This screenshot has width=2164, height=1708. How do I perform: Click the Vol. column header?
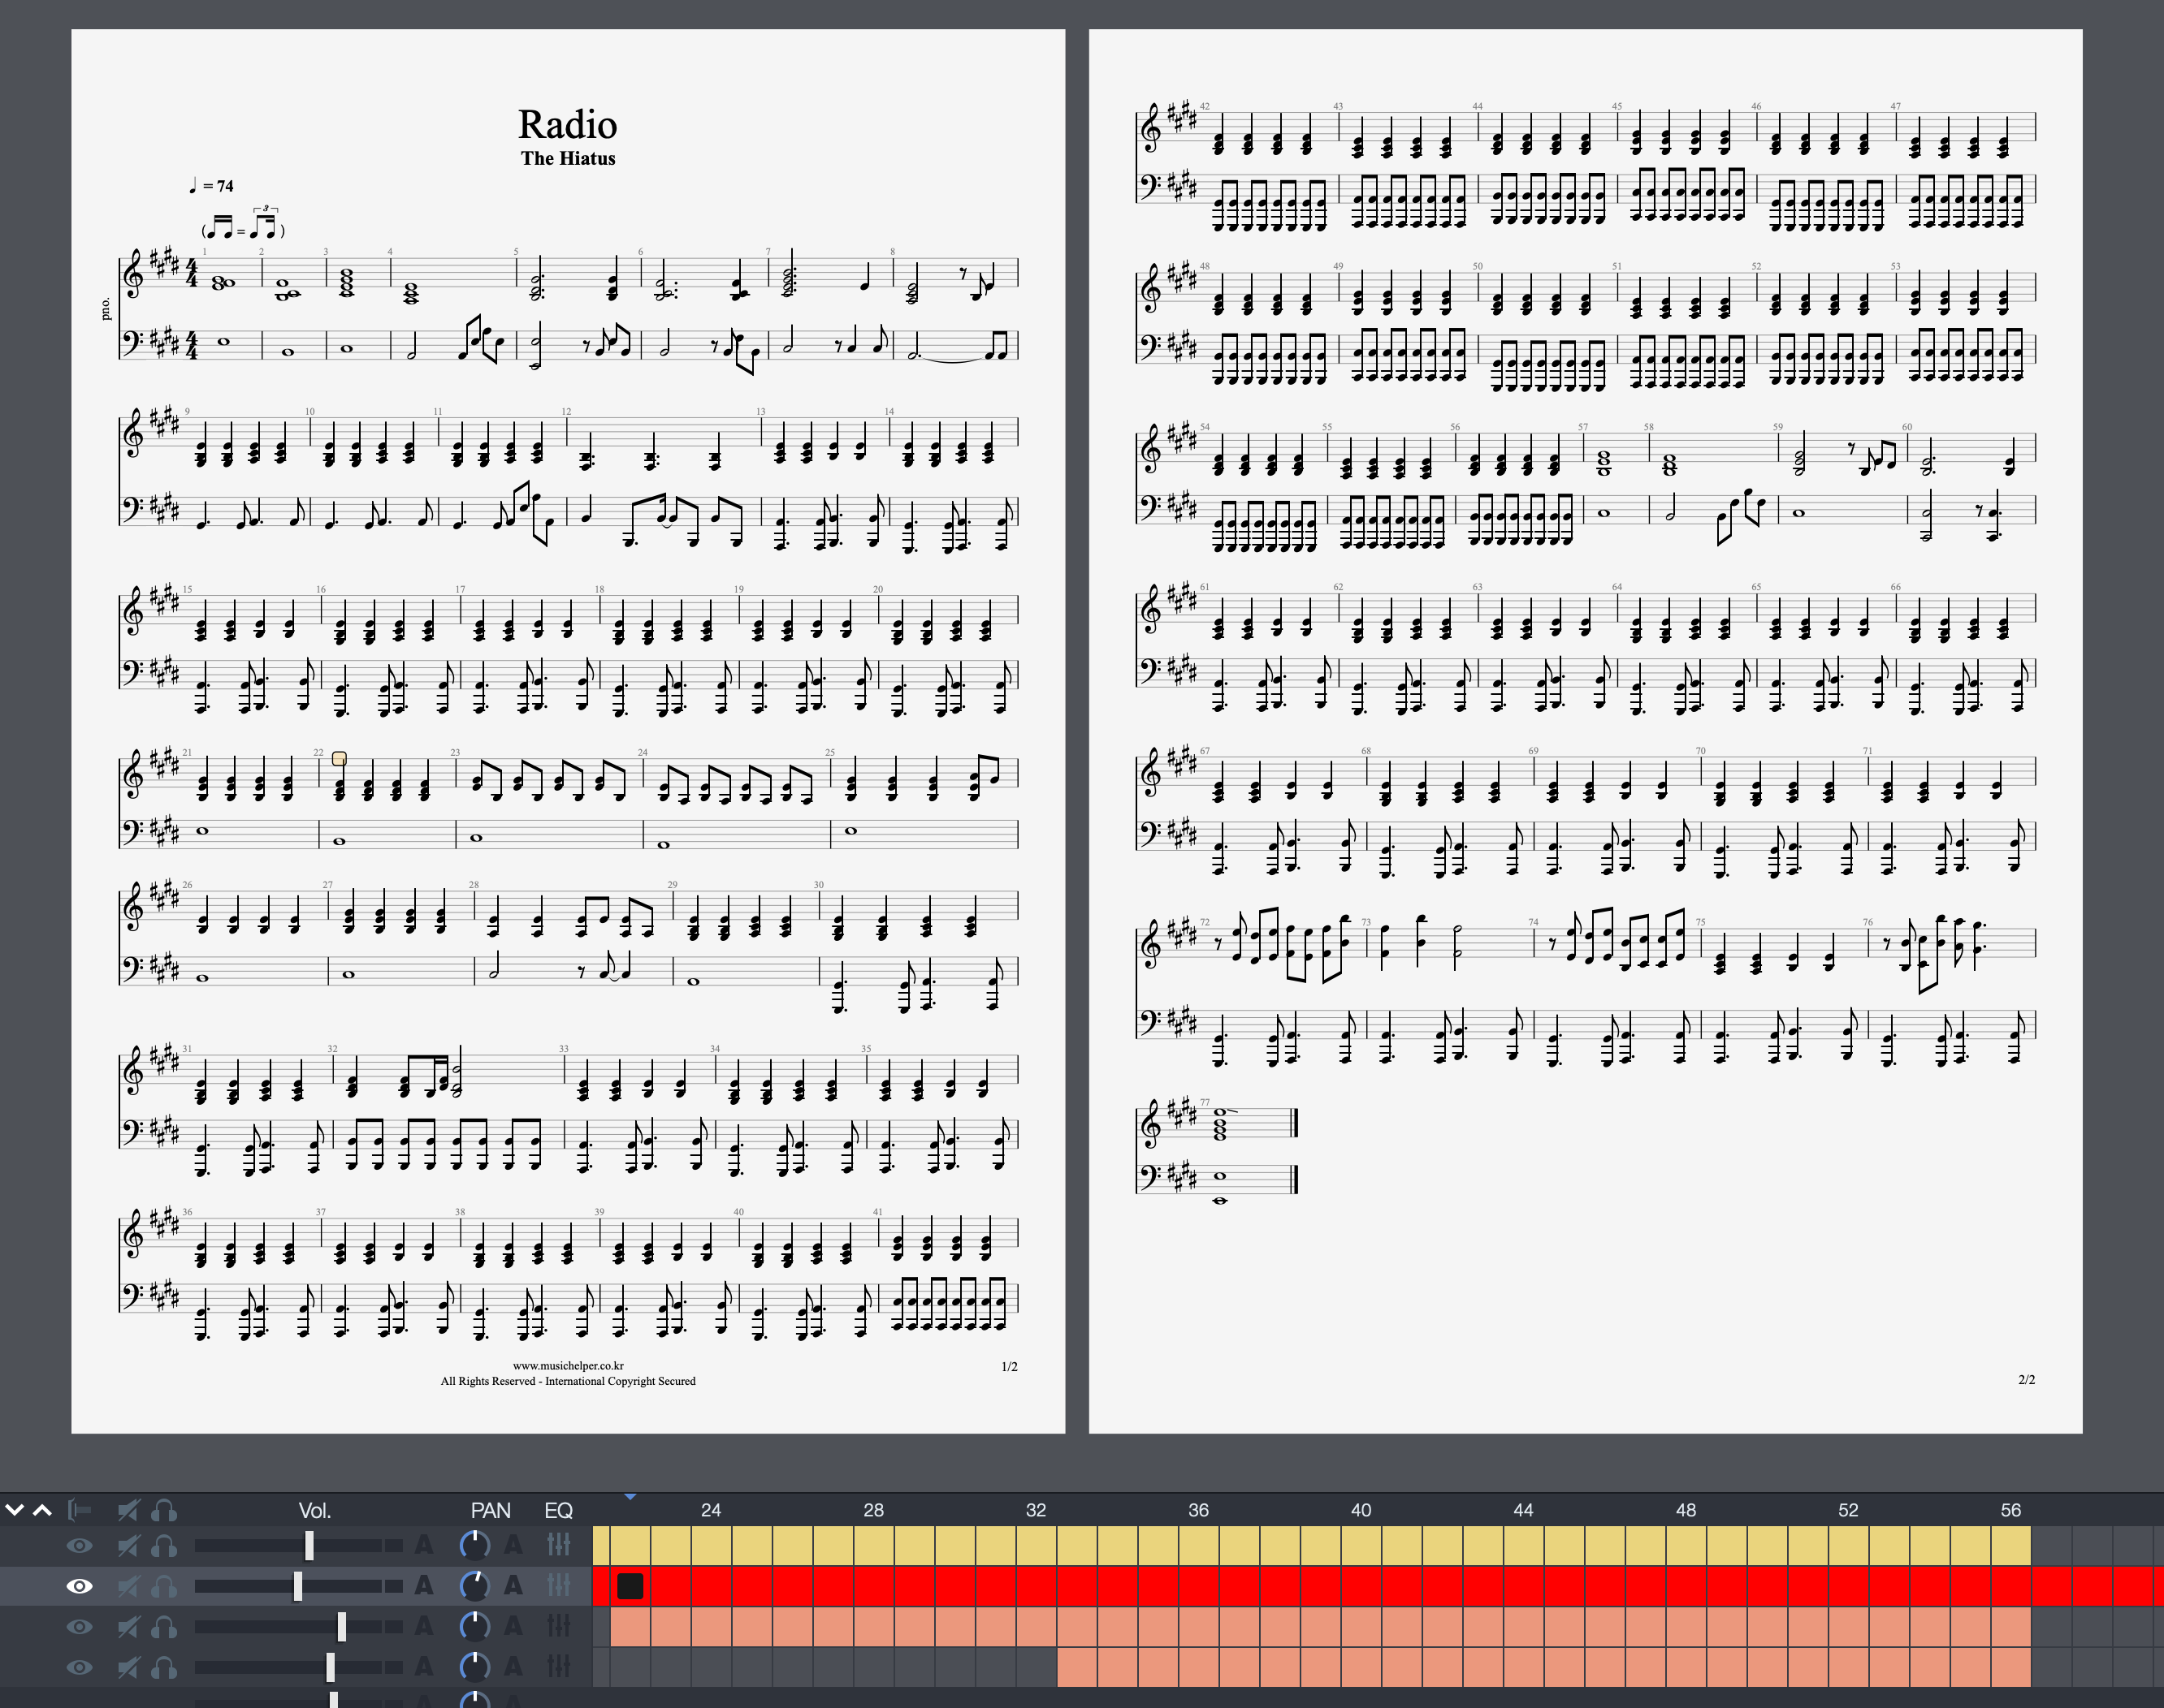315,1510
